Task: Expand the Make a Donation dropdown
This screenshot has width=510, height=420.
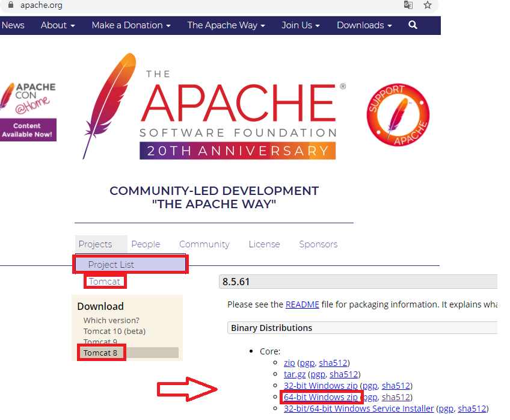Action: tap(131, 25)
